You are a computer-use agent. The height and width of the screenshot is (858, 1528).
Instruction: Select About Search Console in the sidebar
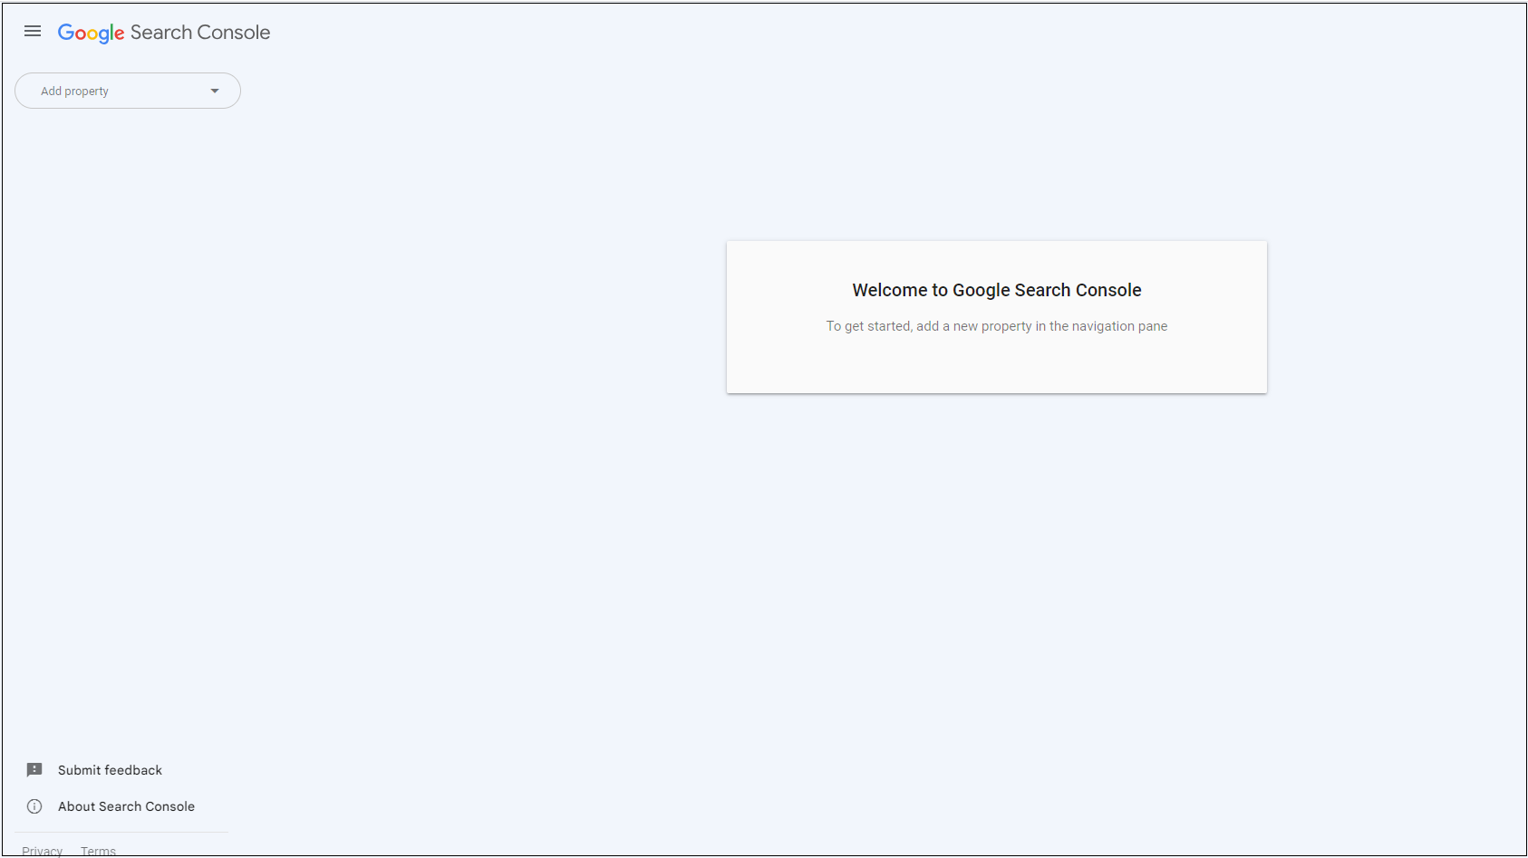coord(126,806)
